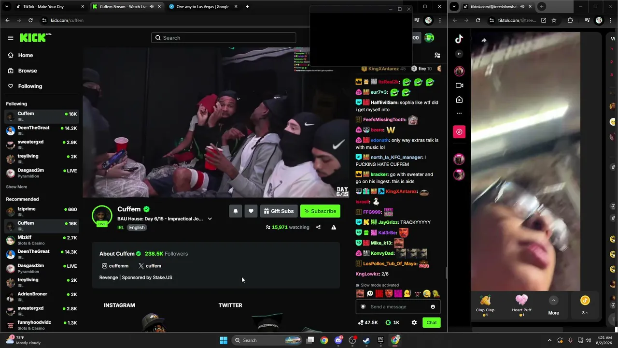Image resolution: width=618 pixels, height=348 pixels.
Task: Go back using TikTok sidebar arrow
Action: pyautogui.click(x=459, y=54)
